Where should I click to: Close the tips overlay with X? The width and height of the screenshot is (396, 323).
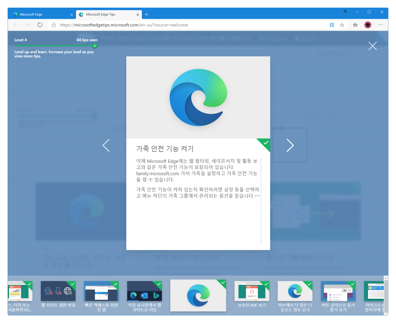coord(372,46)
